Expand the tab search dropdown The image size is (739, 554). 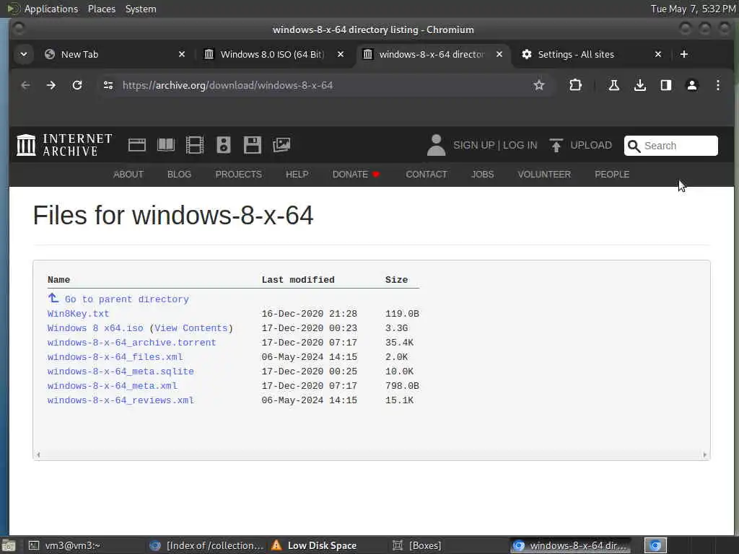(24, 54)
